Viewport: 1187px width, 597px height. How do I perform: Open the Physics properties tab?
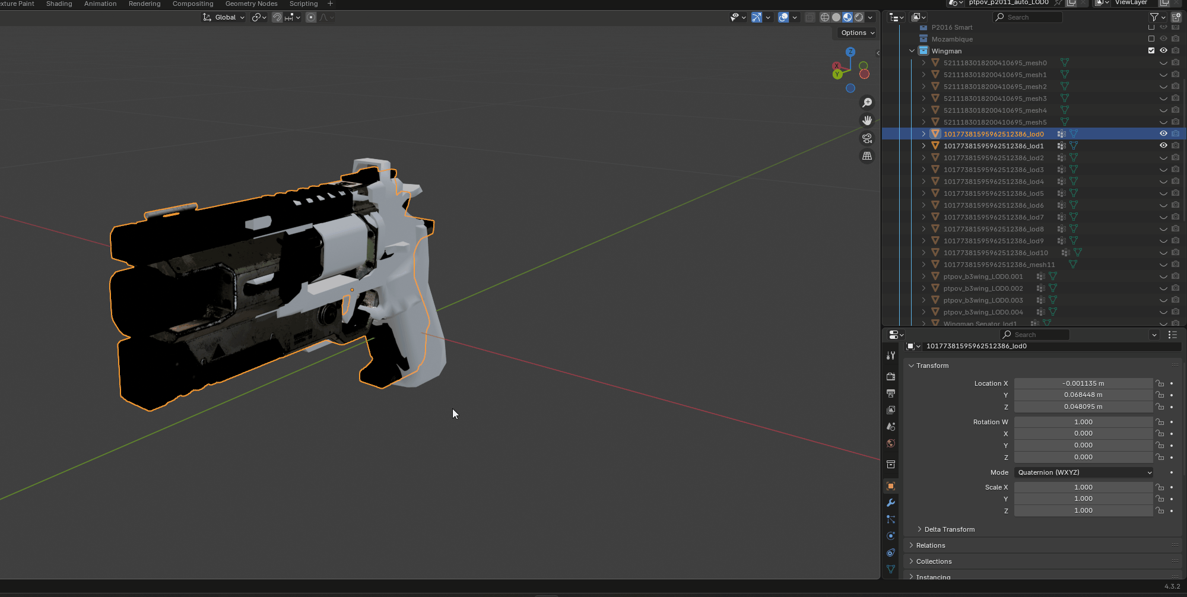pos(891,536)
